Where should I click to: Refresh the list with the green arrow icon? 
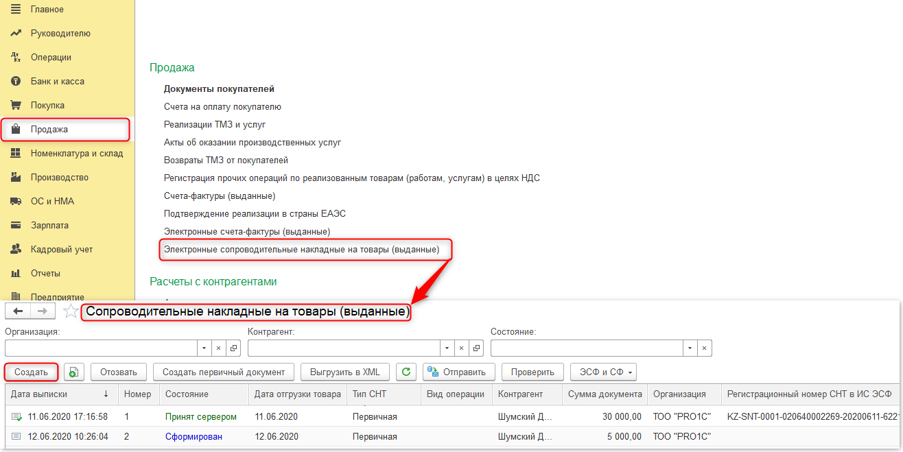[406, 372]
